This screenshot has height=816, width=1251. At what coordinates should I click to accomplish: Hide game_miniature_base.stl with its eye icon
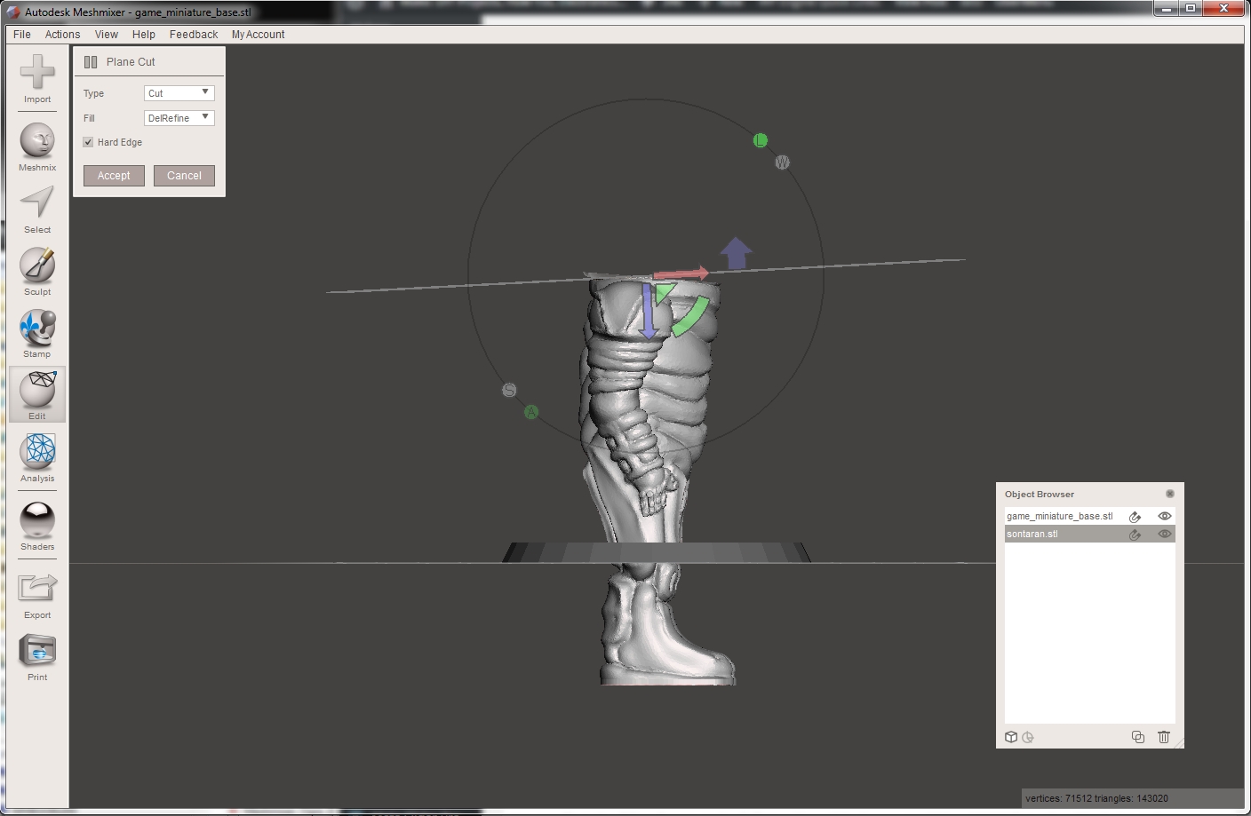click(1165, 516)
